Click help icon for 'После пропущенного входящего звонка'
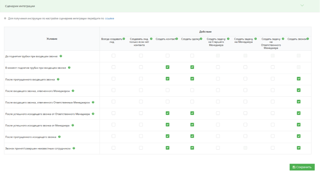The width and height of the screenshot is (320, 175). [x=58, y=79]
